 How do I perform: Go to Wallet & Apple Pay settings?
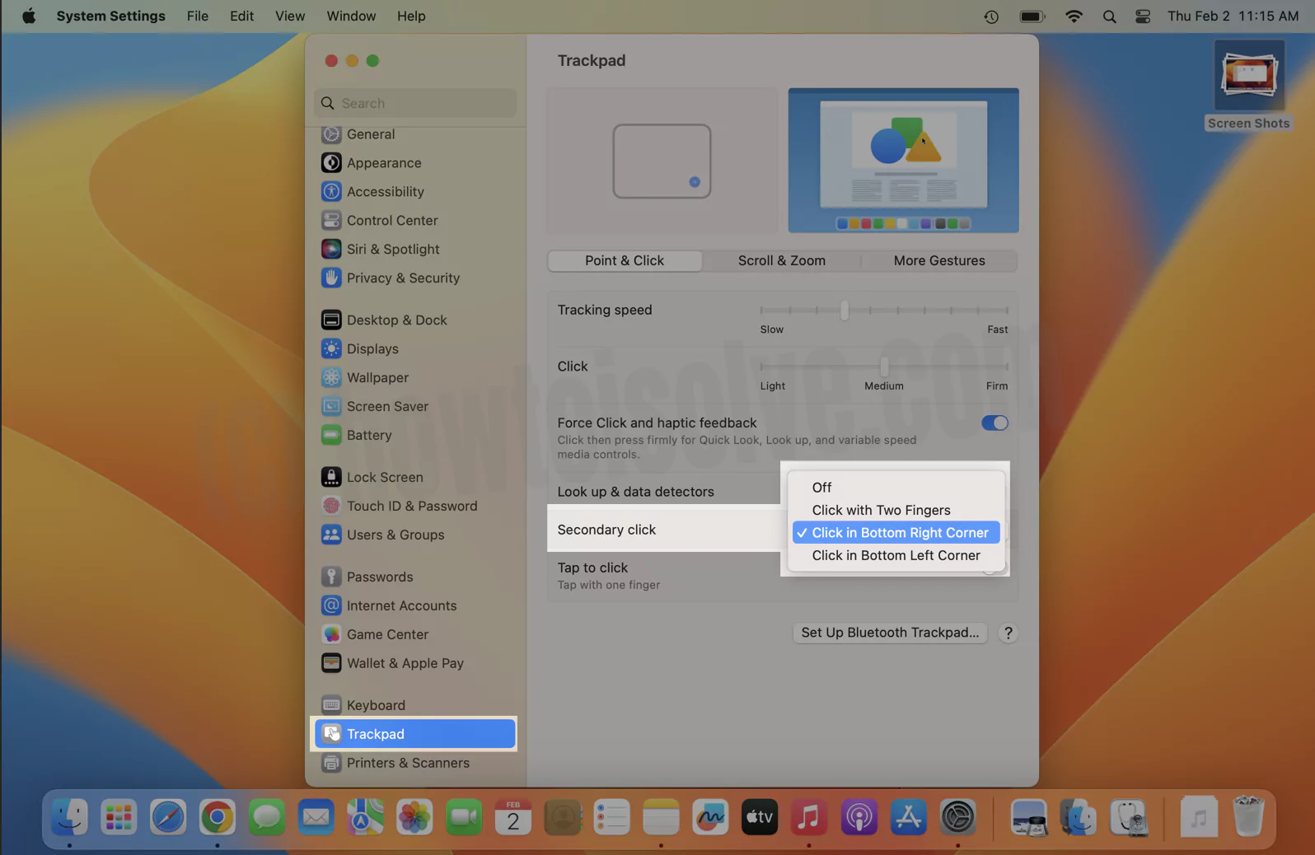click(415, 664)
